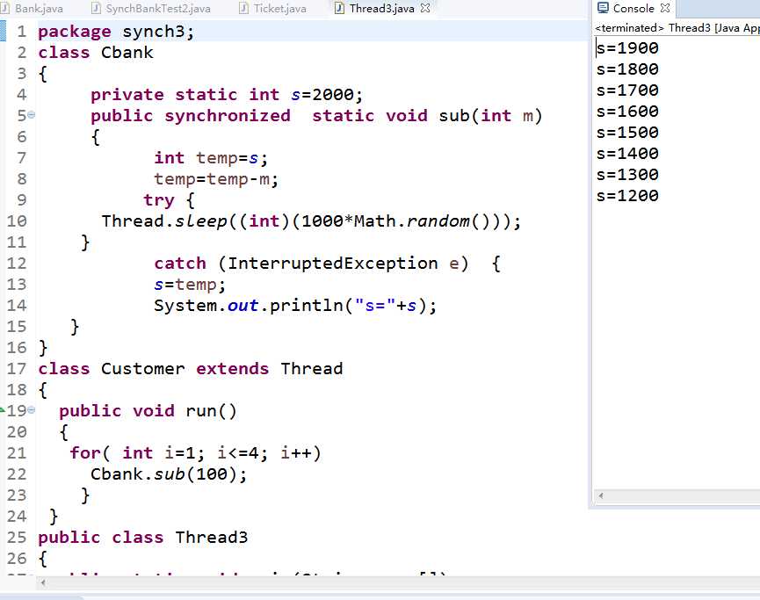Click the editor horizontal scrollbar left arrow
This screenshot has width=760, height=600.
point(43,582)
